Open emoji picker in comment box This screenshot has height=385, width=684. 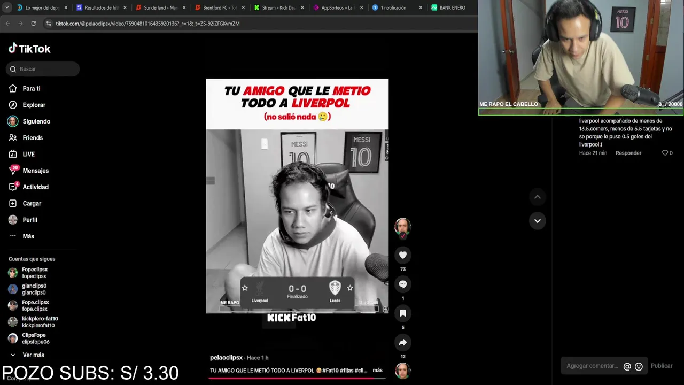click(x=639, y=366)
